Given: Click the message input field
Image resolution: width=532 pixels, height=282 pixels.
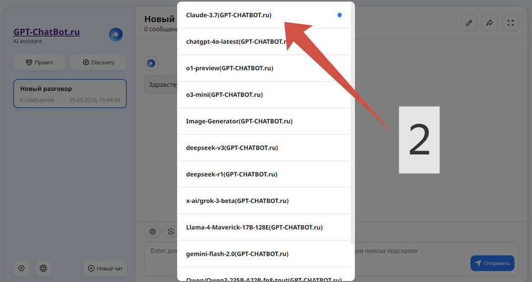Looking at the screenshot, I should (331, 259).
